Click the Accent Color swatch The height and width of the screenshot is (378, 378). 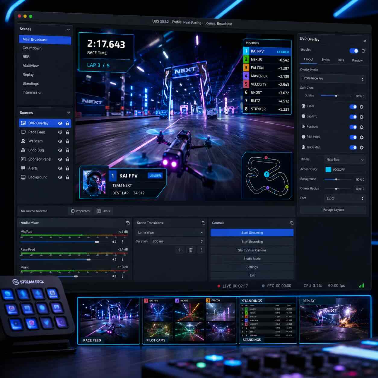[x=328, y=170]
